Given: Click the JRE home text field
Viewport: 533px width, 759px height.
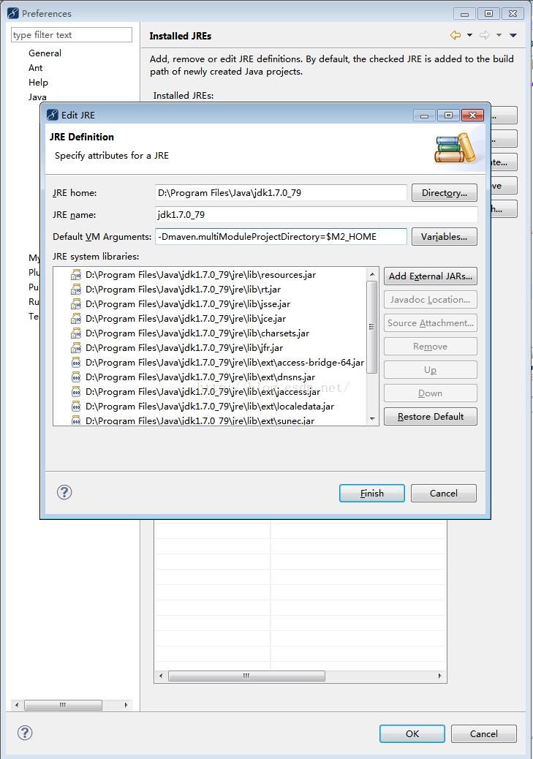Looking at the screenshot, I should click(x=281, y=192).
